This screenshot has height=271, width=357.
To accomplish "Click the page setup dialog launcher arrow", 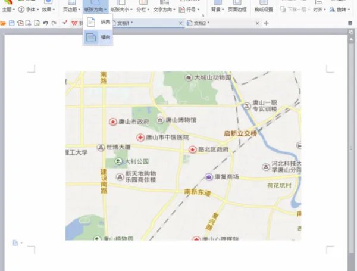I will (x=203, y=15).
